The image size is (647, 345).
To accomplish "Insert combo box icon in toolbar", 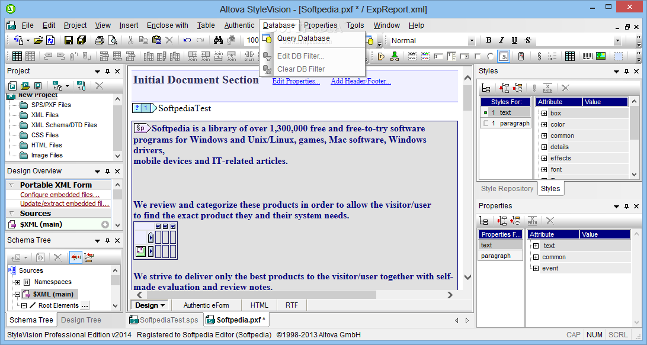I will 465,56.
